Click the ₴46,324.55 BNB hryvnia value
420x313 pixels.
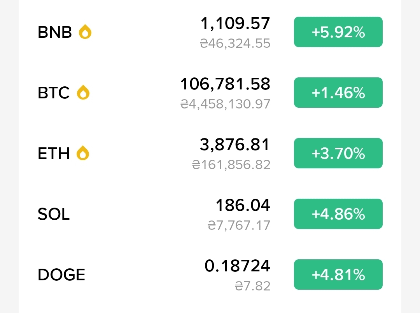[x=235, y=44]
